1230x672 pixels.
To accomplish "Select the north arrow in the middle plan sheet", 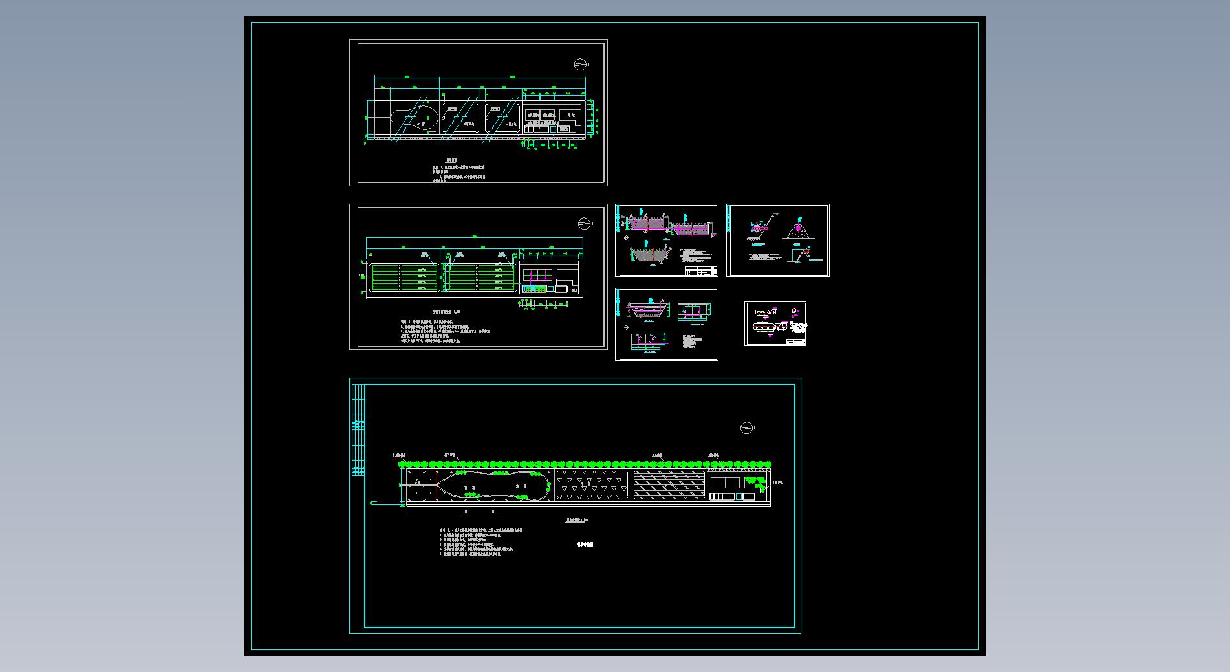I will pyautogui.click(x=585, y=223).
